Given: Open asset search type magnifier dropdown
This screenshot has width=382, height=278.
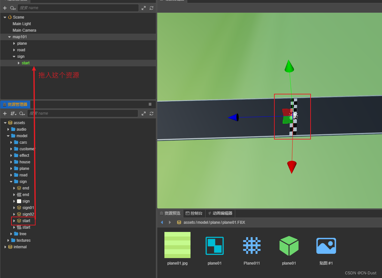Looking at the screenshot, I should point(22,113).
